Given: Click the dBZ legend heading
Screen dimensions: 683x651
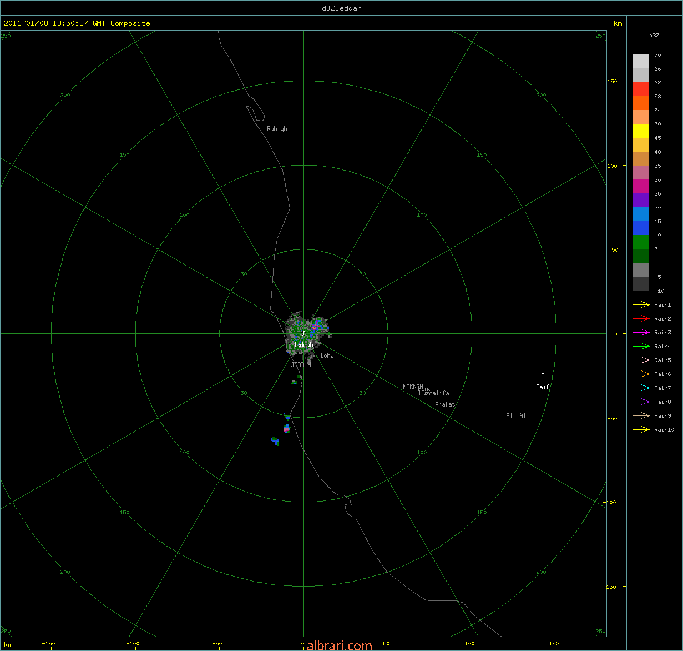Looking at the screenshot, I should (x=654, y=35).
